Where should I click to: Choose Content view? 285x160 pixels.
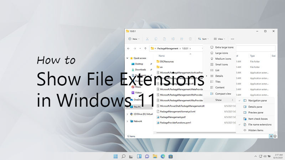pos(219,87)
